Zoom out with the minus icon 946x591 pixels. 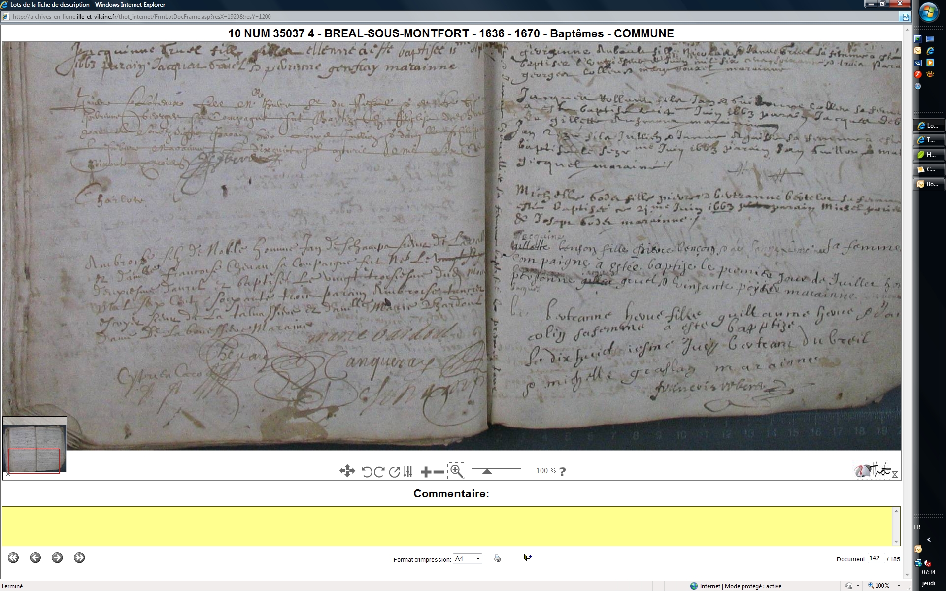[x=439, y=472]
